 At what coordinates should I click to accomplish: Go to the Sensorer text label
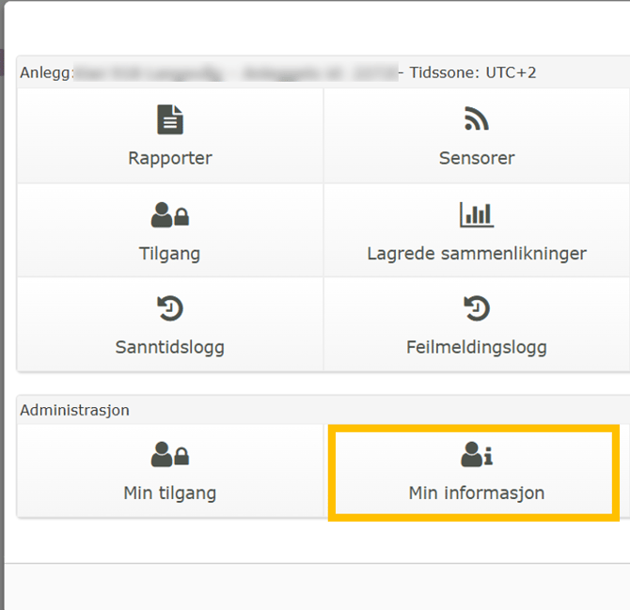pyautogui.click(x=477, y=158)
